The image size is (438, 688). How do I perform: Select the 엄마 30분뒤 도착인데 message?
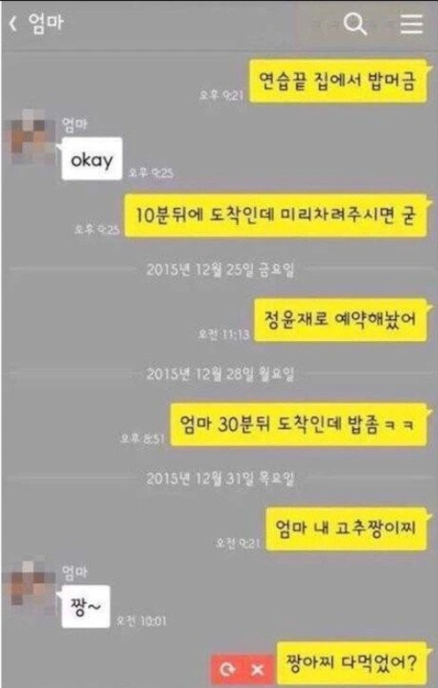pos(298,424)
